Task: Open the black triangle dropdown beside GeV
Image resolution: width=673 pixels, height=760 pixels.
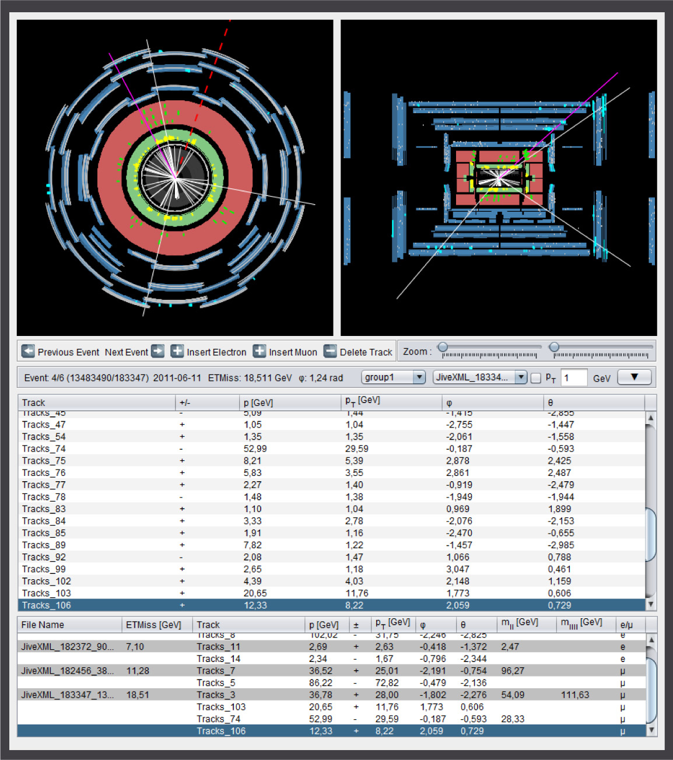Action: pyautogui.click(x=634, y=377)
